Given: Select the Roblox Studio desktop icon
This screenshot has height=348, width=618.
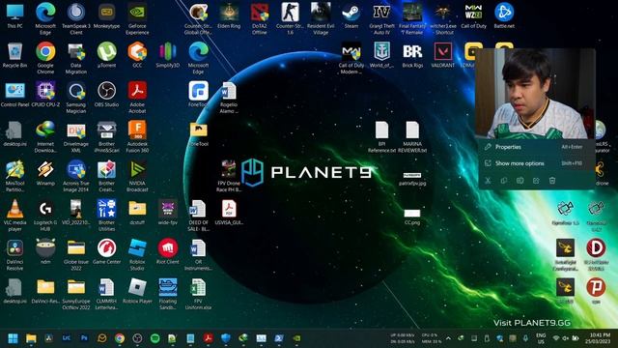Looking at the screenshot, I should pos(137,254).
